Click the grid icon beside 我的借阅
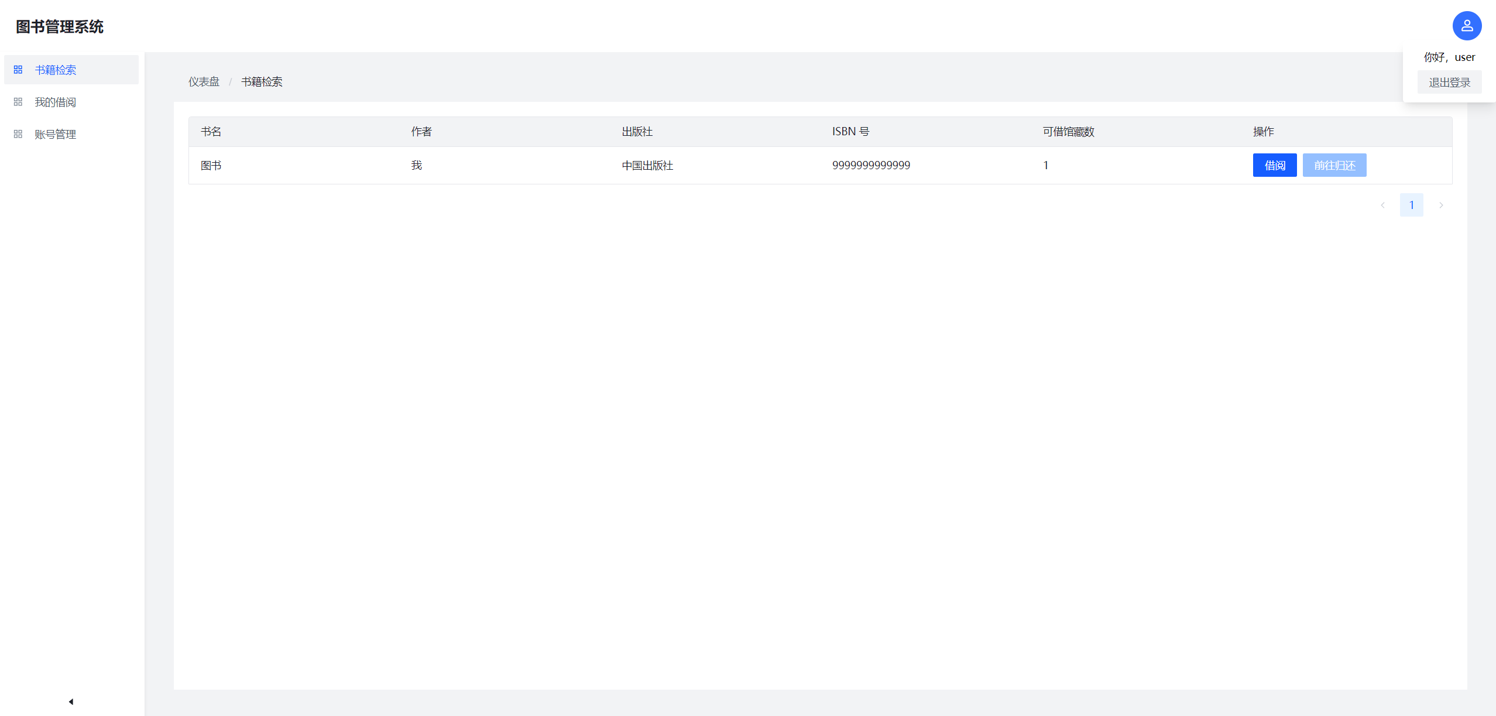Screen dimensions: 1496x716 18,102
